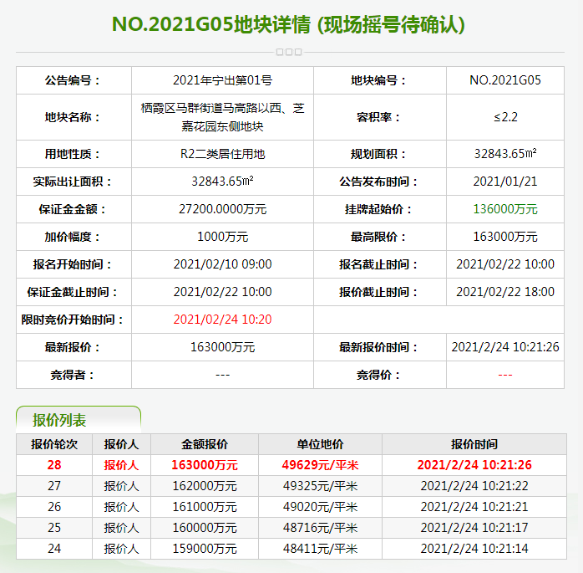Image resolution: width=583 pixels, height=573 pixels.
Task: Click bid amount 160000万元
Action: (205, 527)
